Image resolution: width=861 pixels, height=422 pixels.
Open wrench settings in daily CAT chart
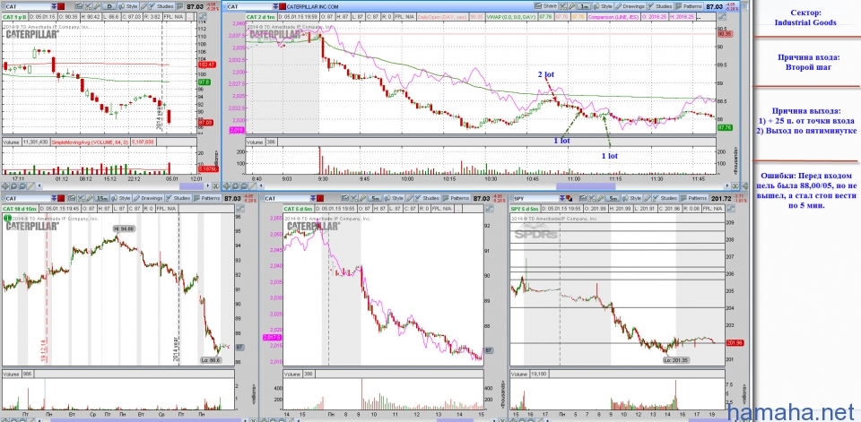[97, 6]
